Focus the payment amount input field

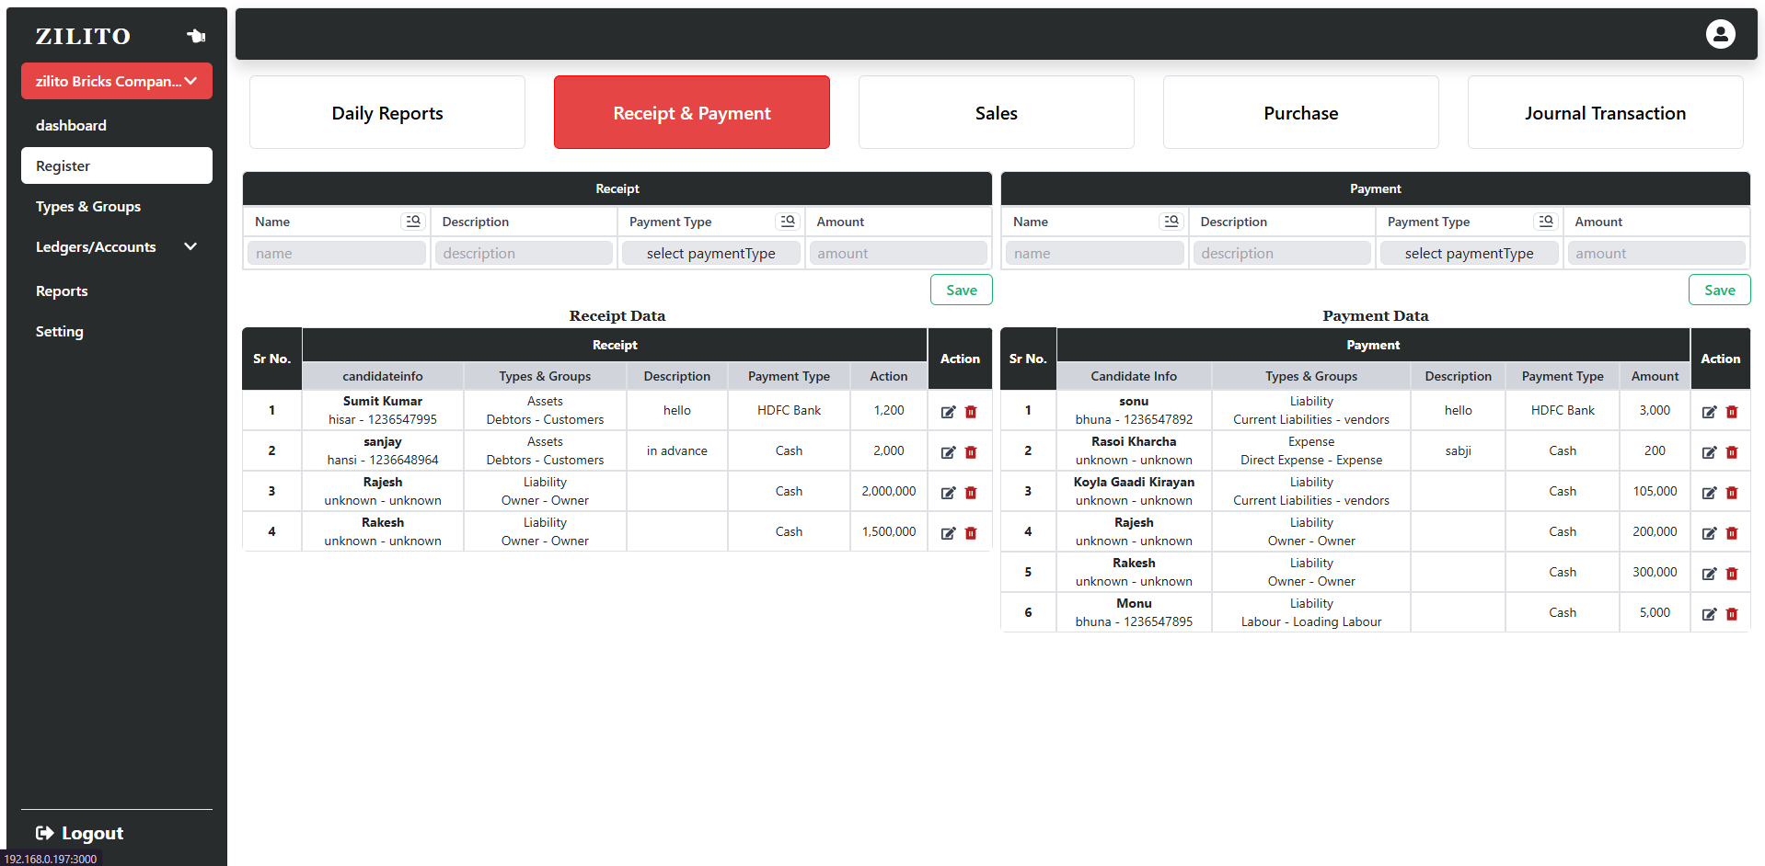tap(1655, 254)
